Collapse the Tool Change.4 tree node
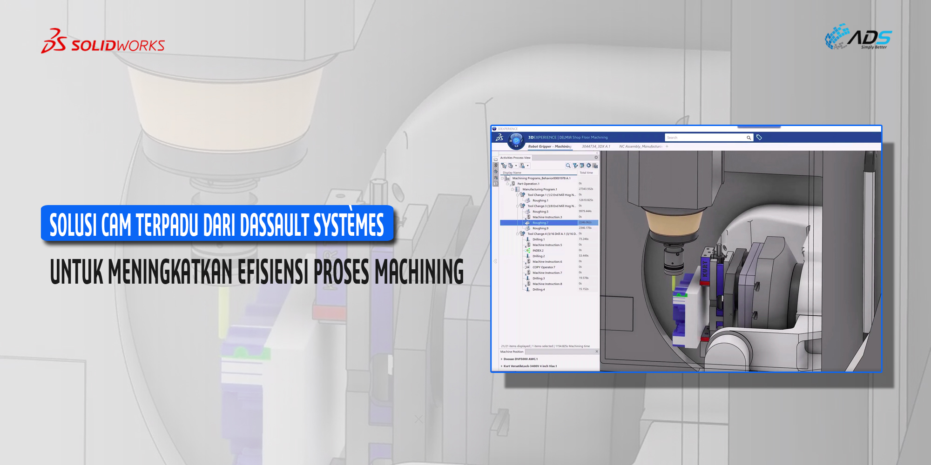Screen dimensions: 931x465 coord(518,234)
